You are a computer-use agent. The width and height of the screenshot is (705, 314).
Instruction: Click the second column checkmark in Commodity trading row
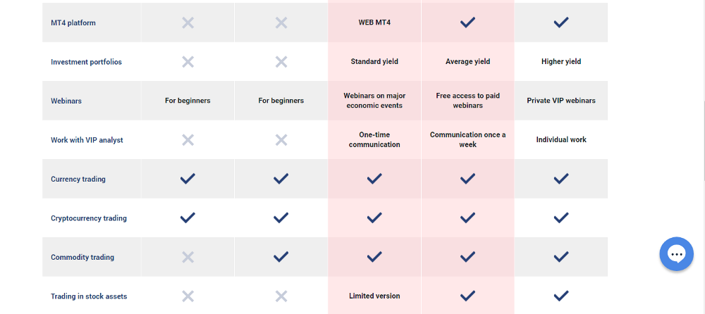281,257
